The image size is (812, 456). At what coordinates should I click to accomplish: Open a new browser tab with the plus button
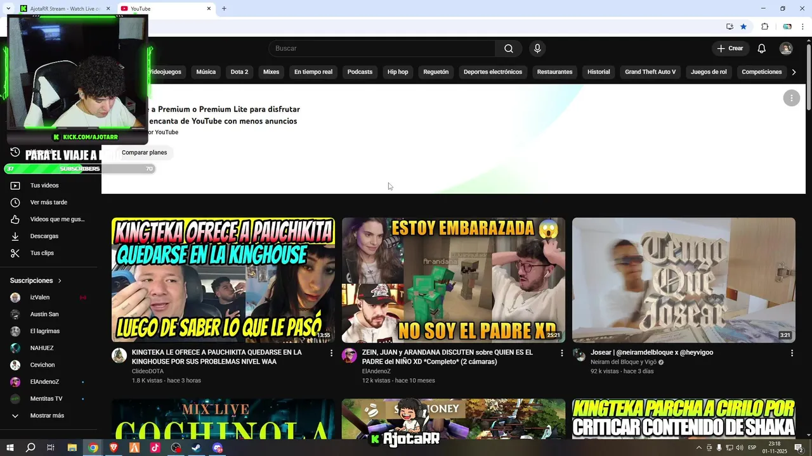pyautogui.click(x=224, y=9)
